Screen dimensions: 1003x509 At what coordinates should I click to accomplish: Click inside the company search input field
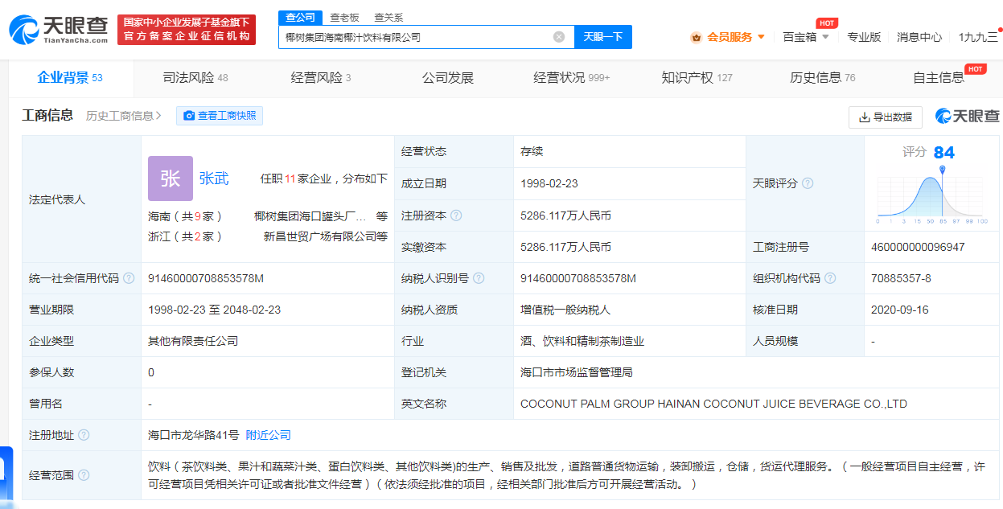[418, 37]
